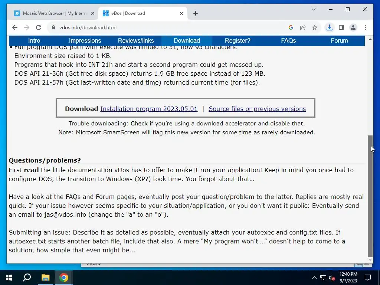The image size is (380, 285).
Task: Open a new tab with plus button
Action: [x=196, y=13]
